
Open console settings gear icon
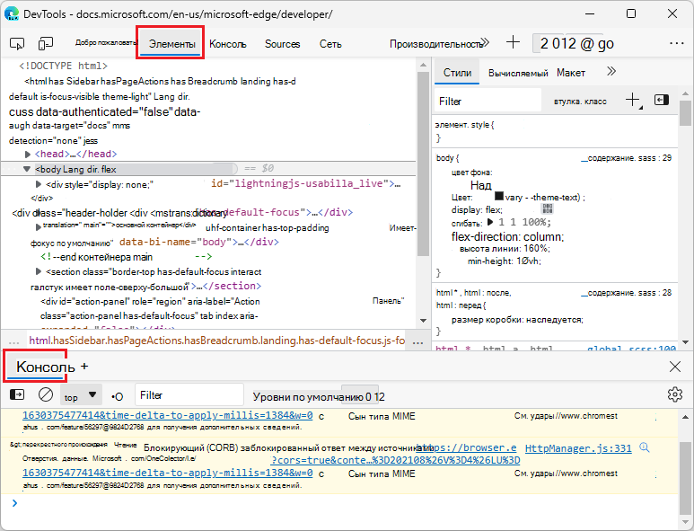click(674, 394)
